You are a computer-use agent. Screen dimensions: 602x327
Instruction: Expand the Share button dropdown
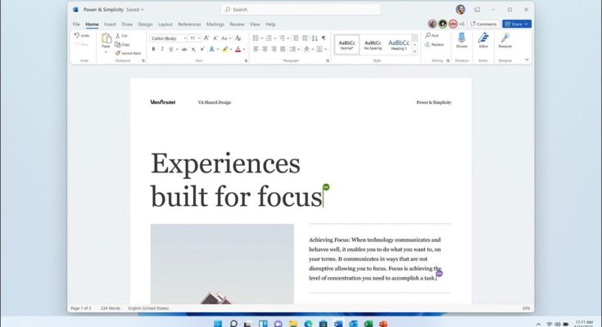[x=527, y=25]
